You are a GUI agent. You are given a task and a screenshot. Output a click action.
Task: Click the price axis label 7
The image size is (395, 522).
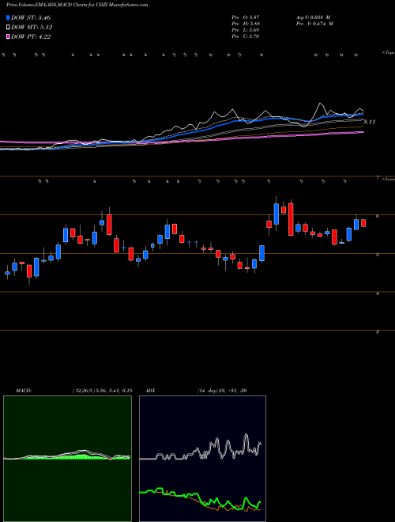pos(378,178)
